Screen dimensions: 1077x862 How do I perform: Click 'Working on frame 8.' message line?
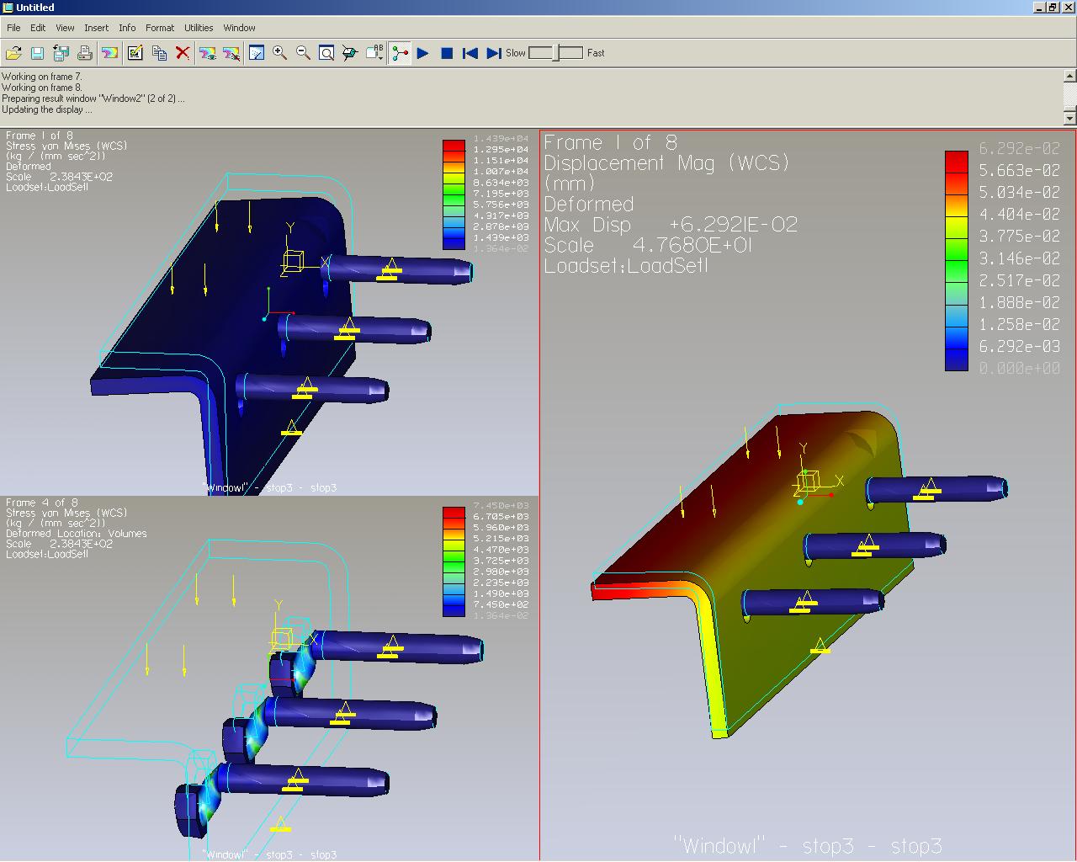42,88
